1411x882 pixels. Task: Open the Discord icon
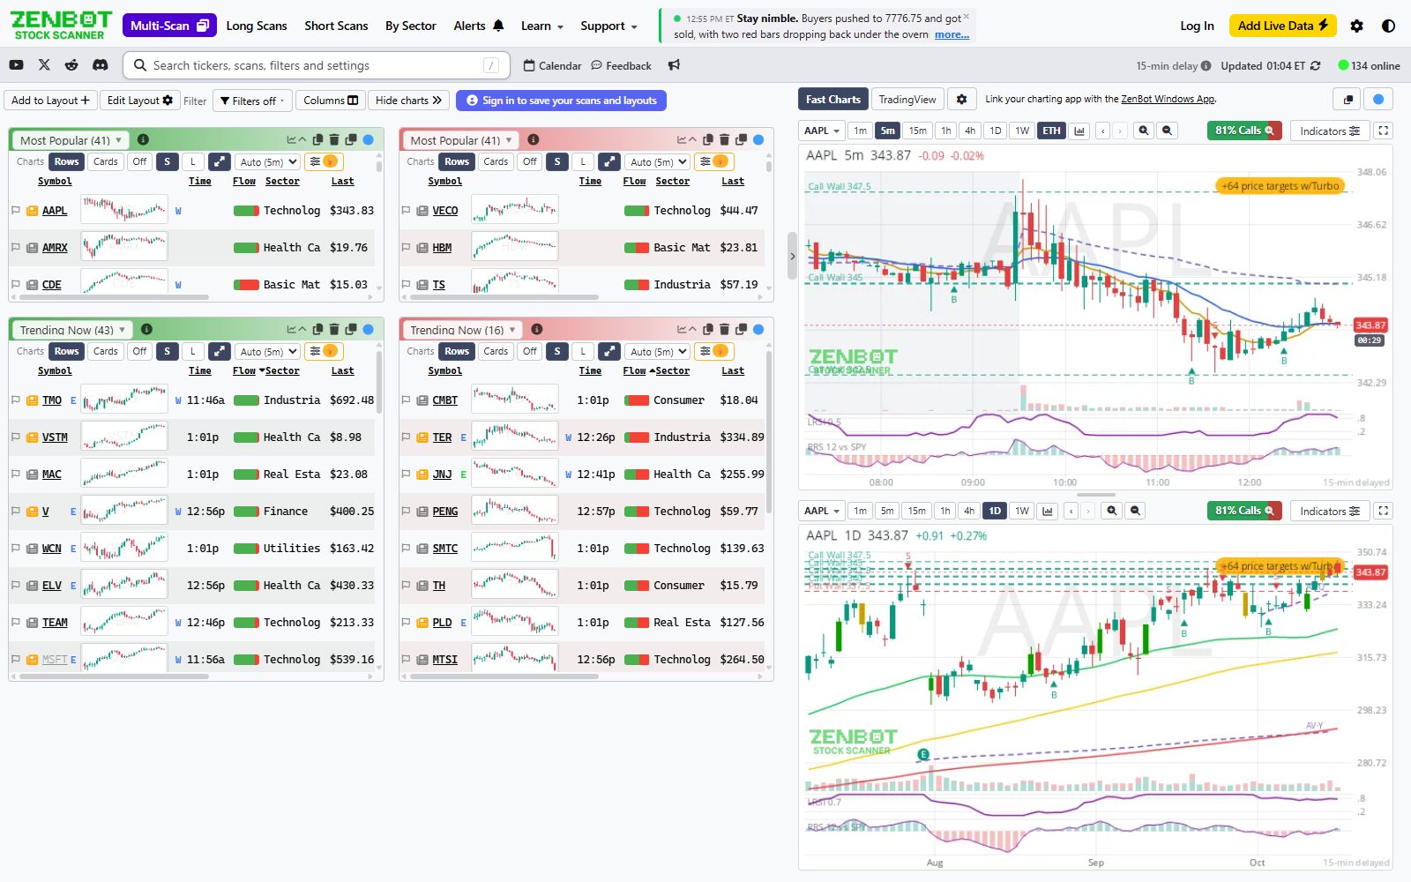pyautogui.click(x=101, y=65)
